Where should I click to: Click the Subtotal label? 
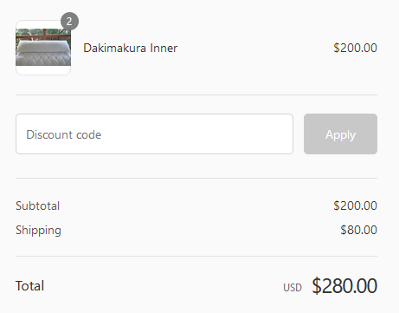click(37, 205)
